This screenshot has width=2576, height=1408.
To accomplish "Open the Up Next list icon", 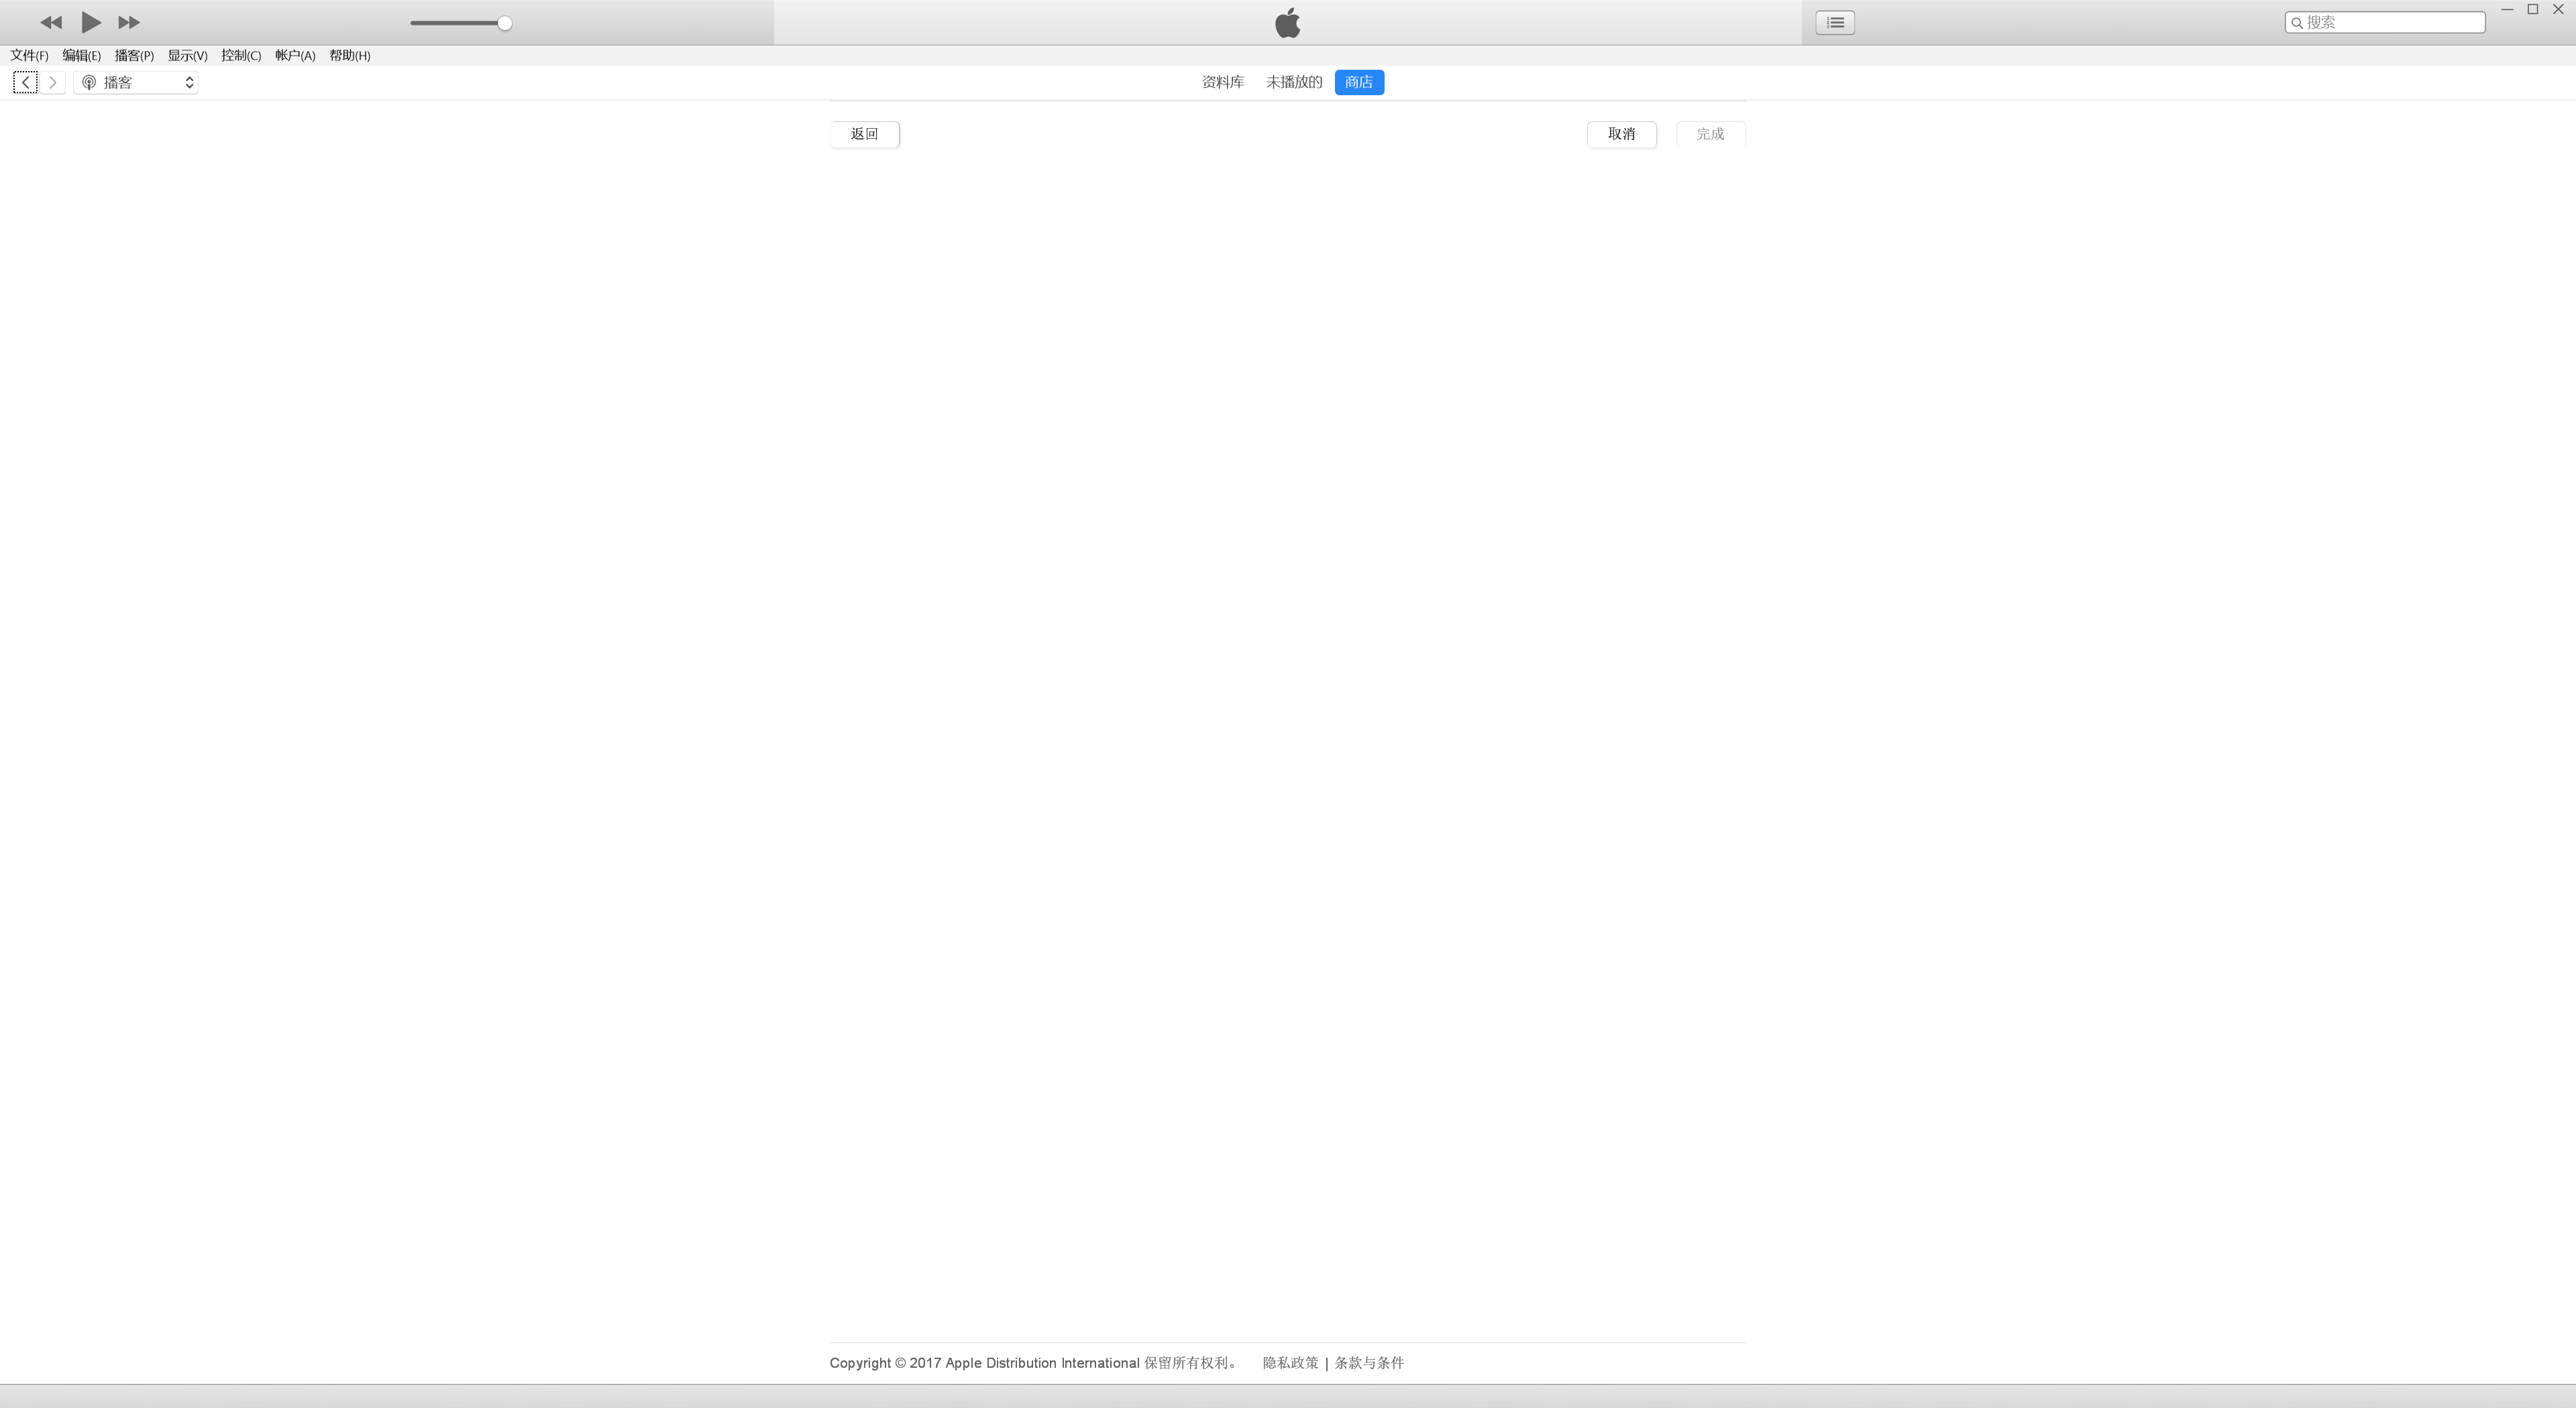I will point(1835,22).
